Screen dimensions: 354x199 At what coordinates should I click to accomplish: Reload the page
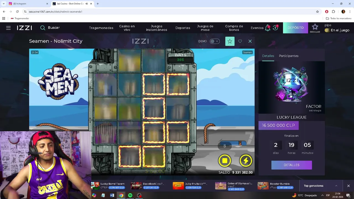[17, 12]
